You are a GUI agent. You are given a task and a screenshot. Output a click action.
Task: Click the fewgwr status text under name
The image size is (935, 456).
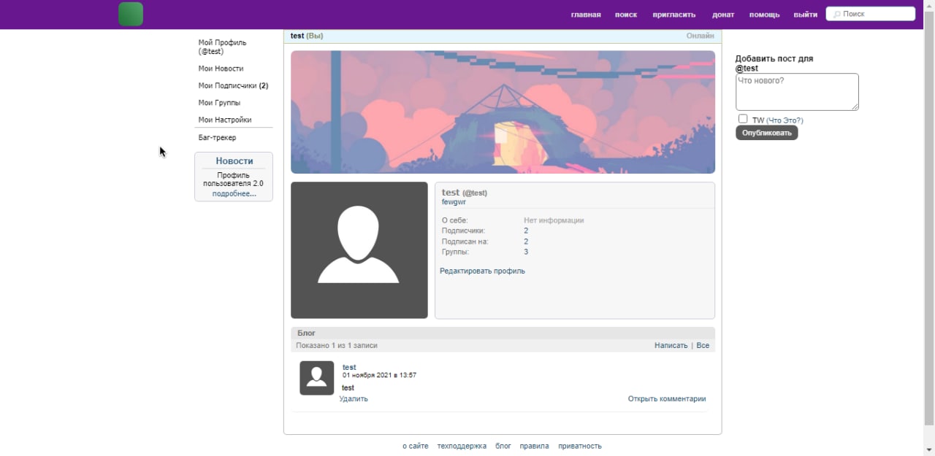(454, 202)
